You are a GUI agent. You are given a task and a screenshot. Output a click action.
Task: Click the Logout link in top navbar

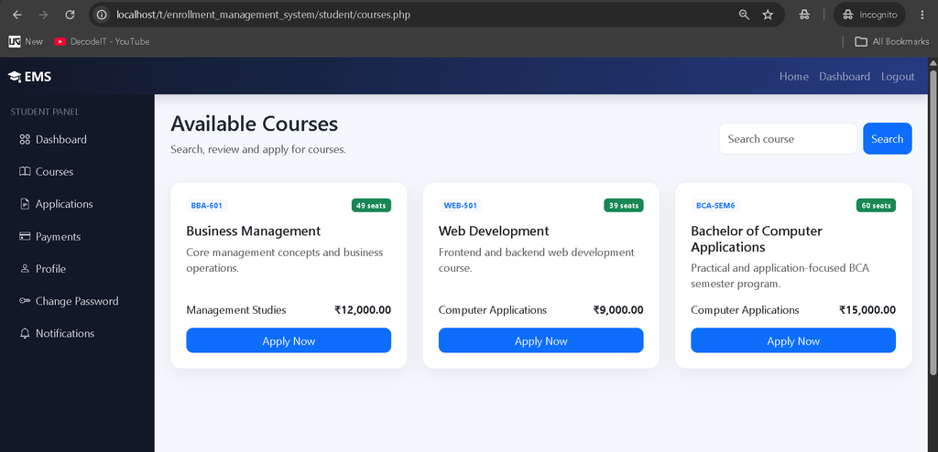(898, 77)
